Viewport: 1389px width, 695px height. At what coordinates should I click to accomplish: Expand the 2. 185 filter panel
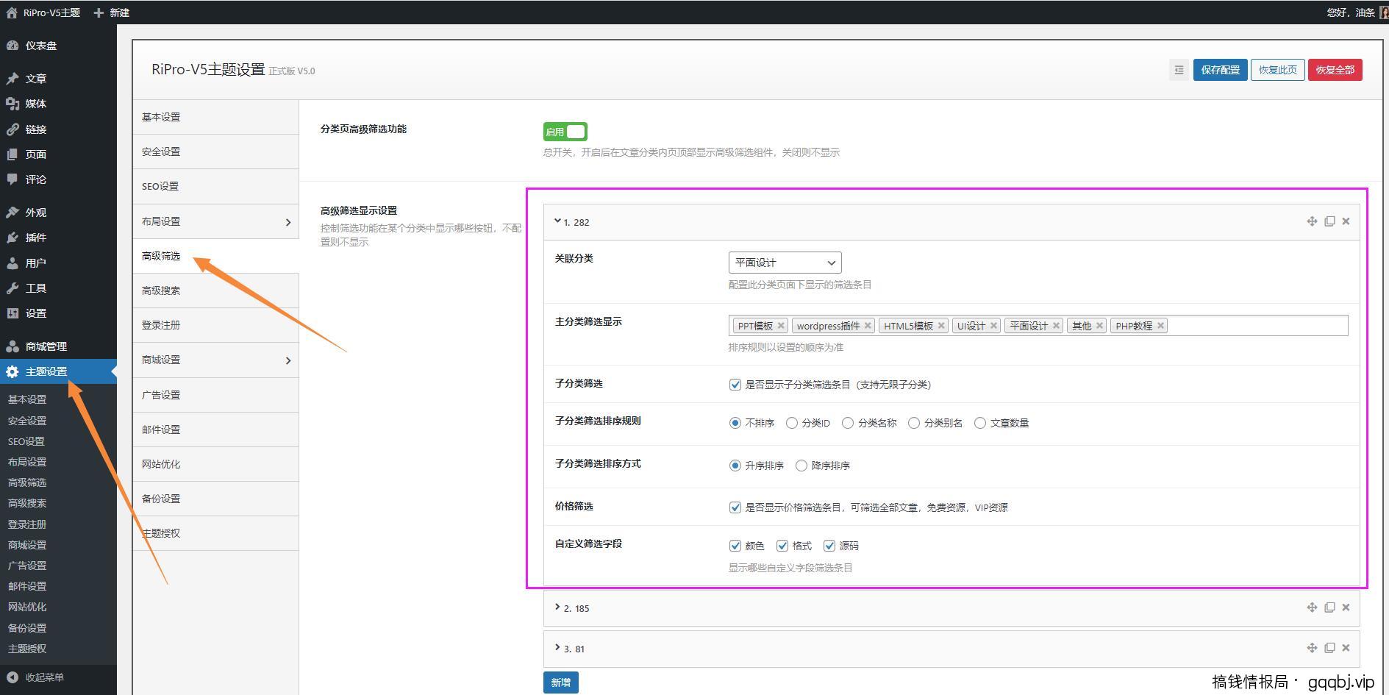pyautogui.click(x=577, y=607)
